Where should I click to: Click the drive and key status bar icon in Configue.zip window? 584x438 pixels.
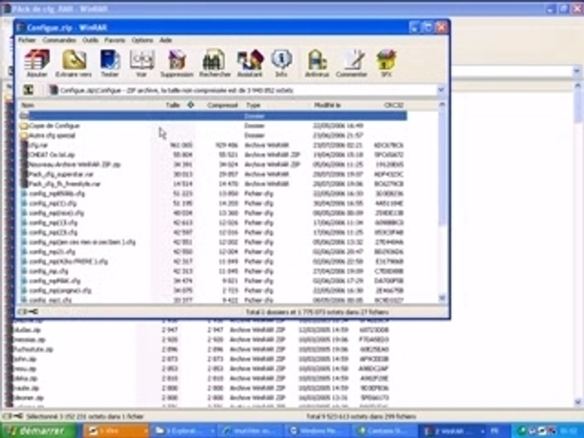point(27,311)
